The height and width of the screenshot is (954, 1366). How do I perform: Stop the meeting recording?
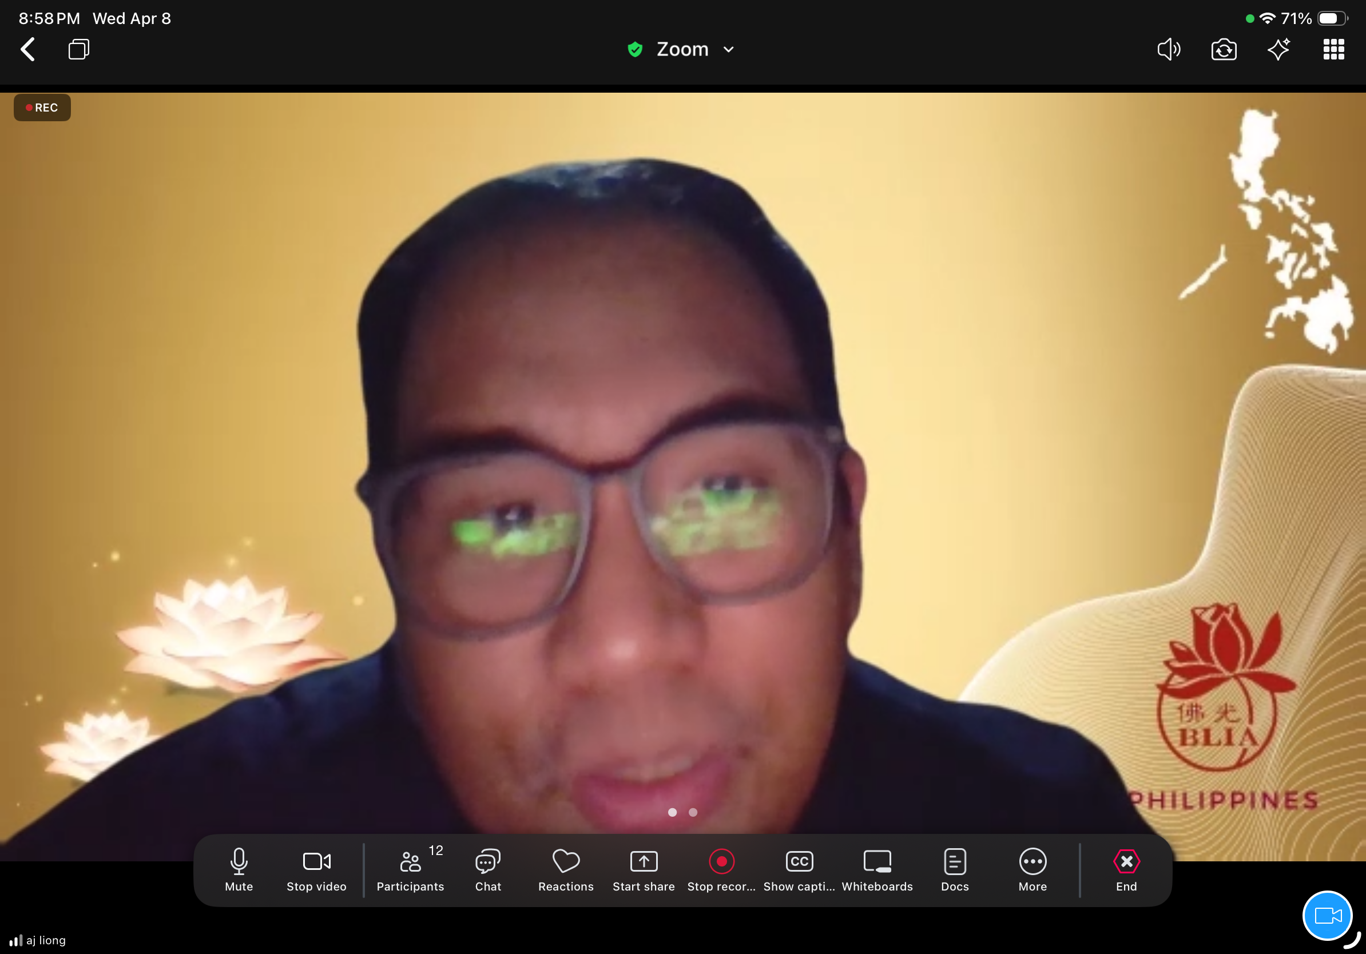[x=721, y=869]
